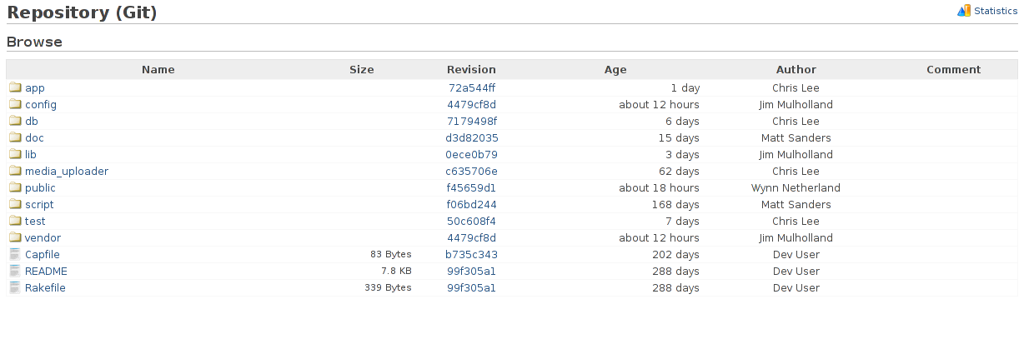Click the Revision column header
Image resolution: width=1024 pixels, height=354 pixels.
coord(471,69)
